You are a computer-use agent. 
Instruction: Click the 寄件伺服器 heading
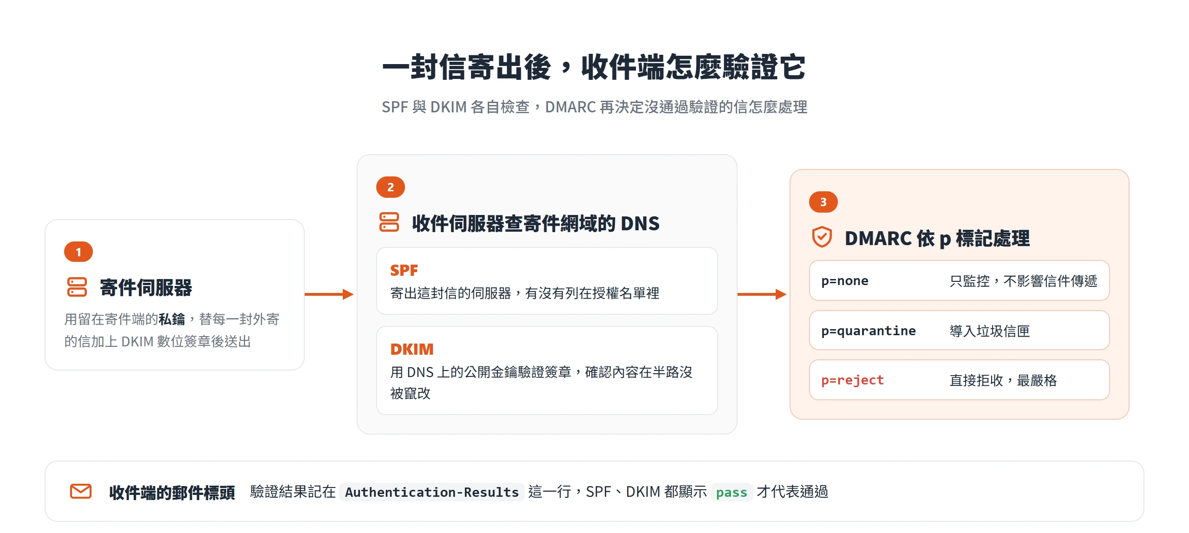(x=146, y=287)
